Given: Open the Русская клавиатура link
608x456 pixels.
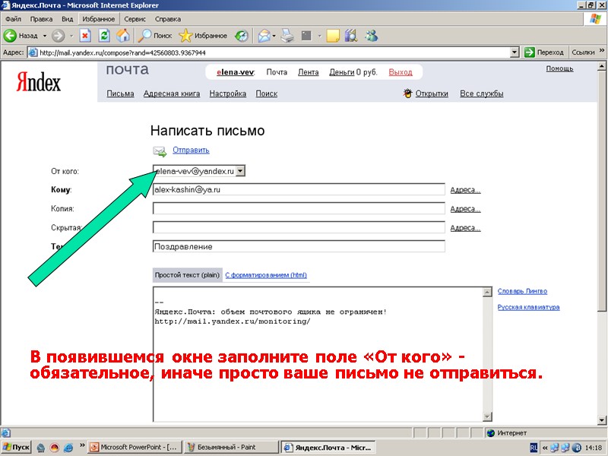Looking at the screenshot, I should pos(528,307).
